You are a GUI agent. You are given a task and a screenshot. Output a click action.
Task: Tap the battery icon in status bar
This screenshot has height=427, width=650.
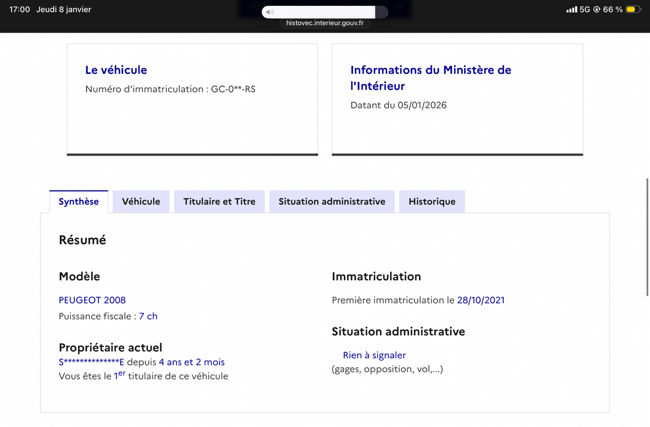(x=633, y=10)
